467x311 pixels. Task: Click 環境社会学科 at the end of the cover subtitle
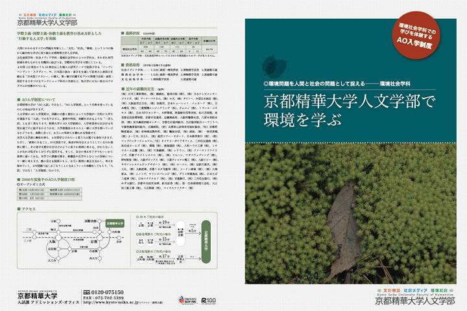pos(395,84)
